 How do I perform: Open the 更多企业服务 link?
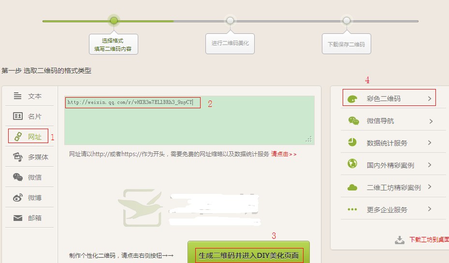[x=387, y=210]
